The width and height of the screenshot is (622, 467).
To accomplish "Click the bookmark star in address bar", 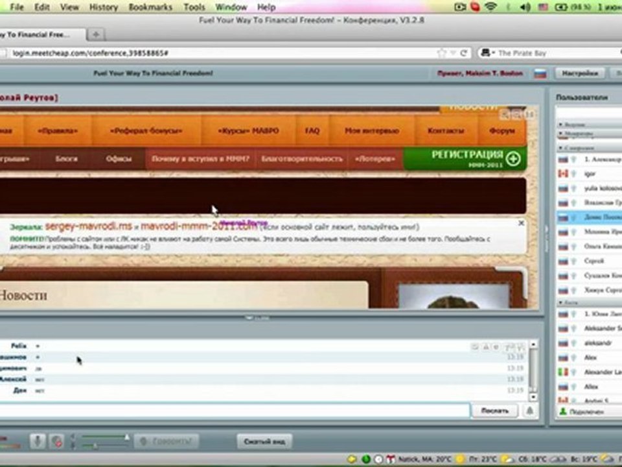I will 441,53.
